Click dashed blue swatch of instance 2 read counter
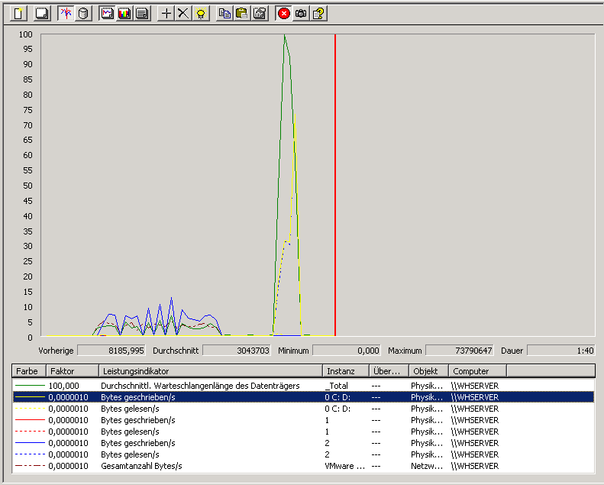604x485 pixels. (x=30, y=454)
